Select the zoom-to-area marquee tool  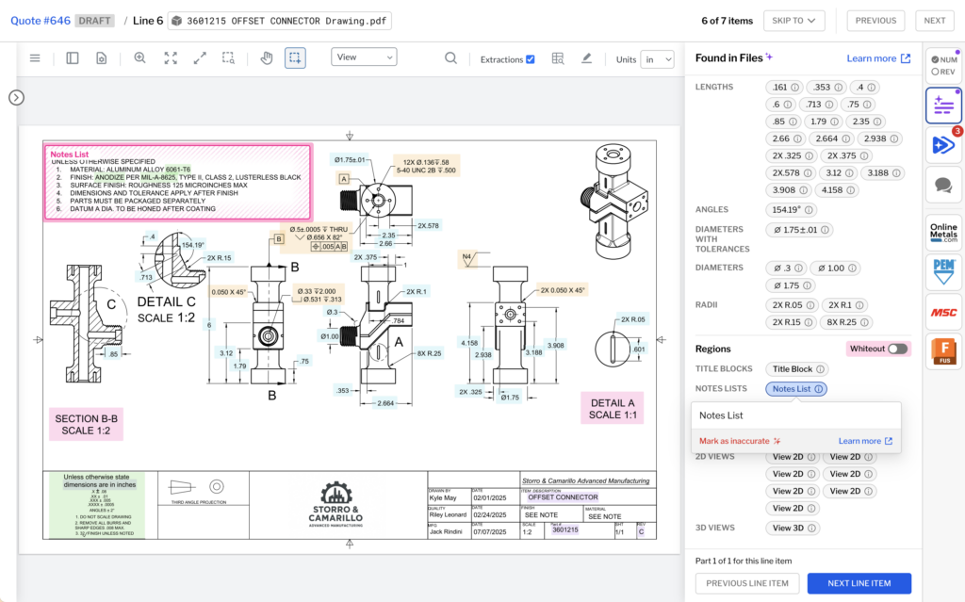(228, 57)
